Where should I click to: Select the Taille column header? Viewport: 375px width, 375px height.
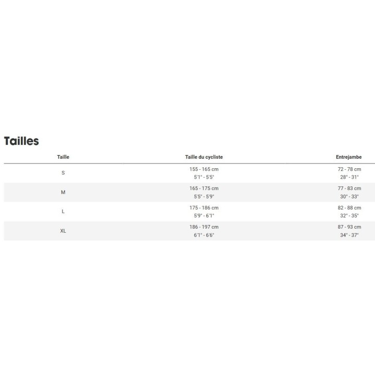tap(63, 157)
